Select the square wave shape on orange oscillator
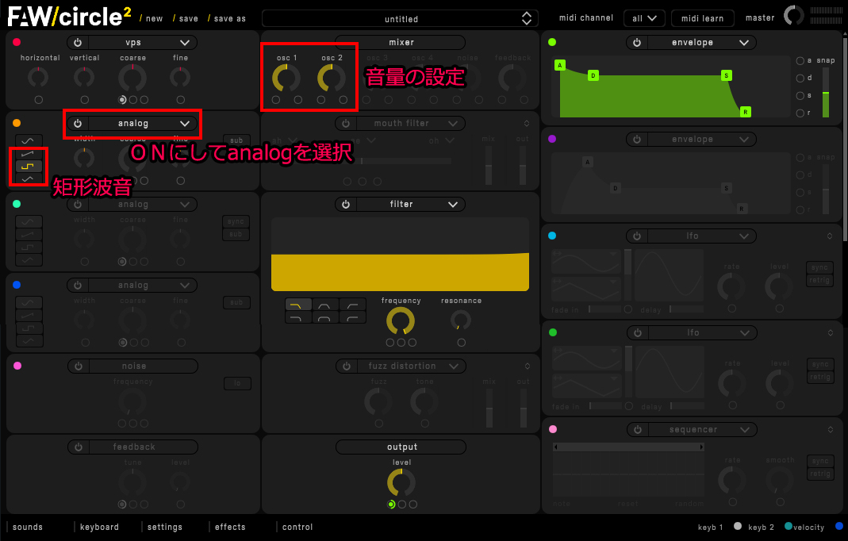 click(29, 166)
